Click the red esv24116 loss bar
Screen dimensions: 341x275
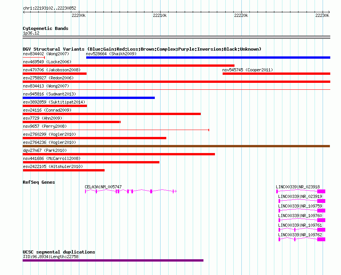click(x=112, y=114)
